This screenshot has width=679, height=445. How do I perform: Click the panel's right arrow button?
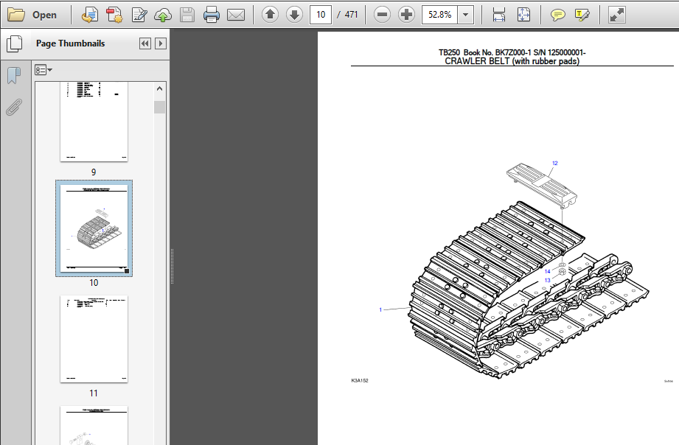tap(161, 43)
